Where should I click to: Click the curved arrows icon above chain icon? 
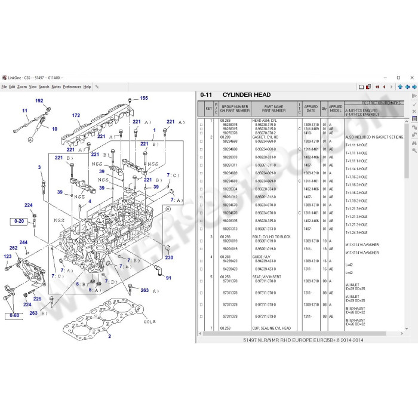click(414, 127)
